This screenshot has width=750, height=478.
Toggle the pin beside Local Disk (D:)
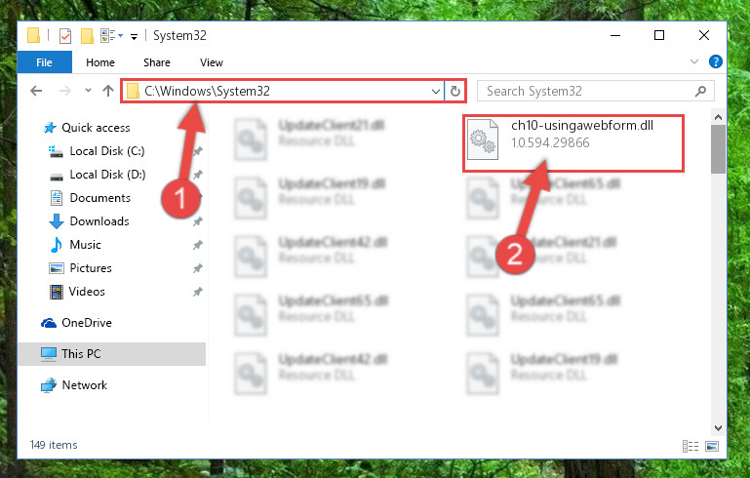coord(197,175)
